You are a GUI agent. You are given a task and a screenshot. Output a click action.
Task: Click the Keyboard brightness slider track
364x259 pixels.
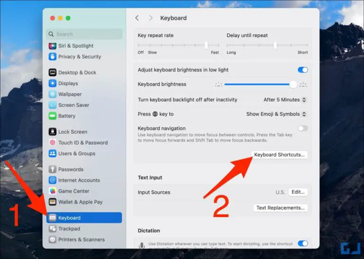click(258, 84)
